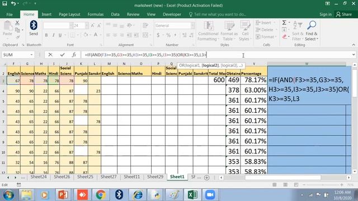The image size is (358, 201).
Task: Click the Sign in link
Action: point(326,15)
